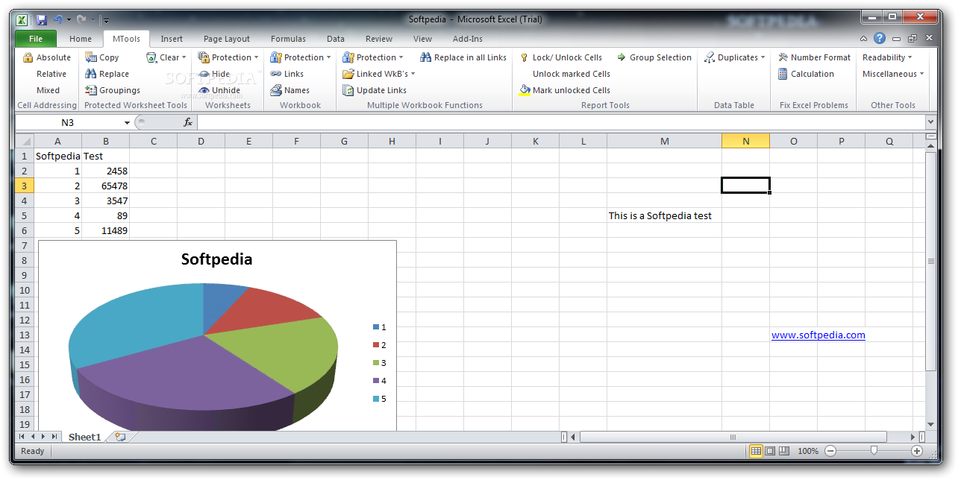The height and width of the screenshot is (480, 958).
Task: Select cell with value 65478
Action: point(105,186)
